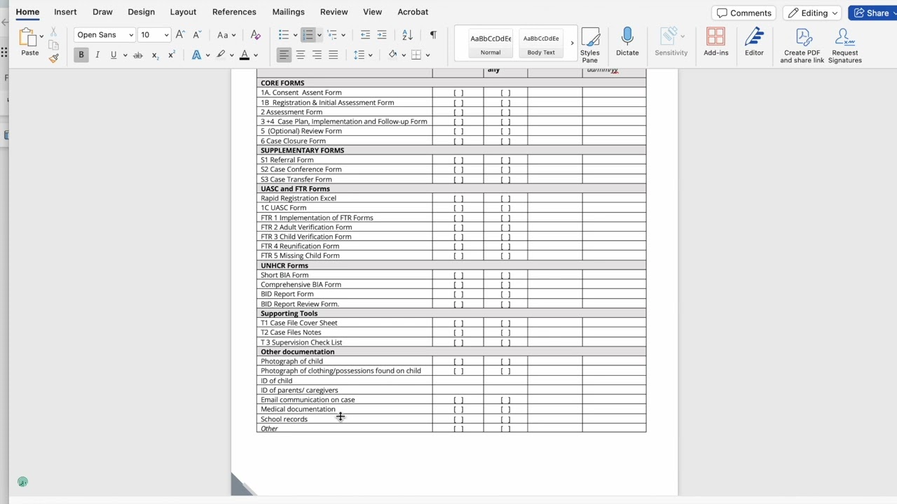Screen dimensions: 897x504
Task: Apply the text highlight color pen
Action: [221, 55]
